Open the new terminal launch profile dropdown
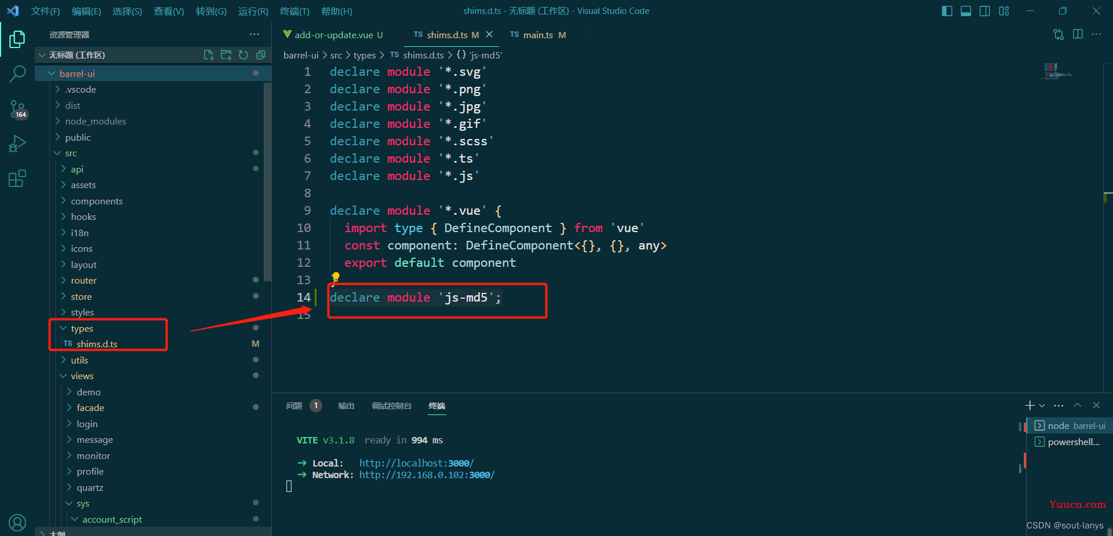 coord(1042,406)
